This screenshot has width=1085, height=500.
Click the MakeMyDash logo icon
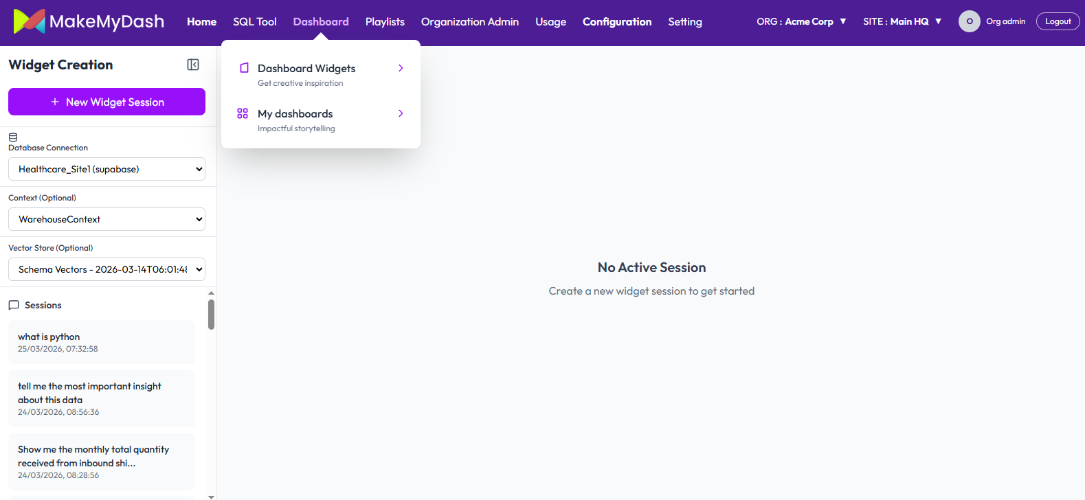[29, 21]
